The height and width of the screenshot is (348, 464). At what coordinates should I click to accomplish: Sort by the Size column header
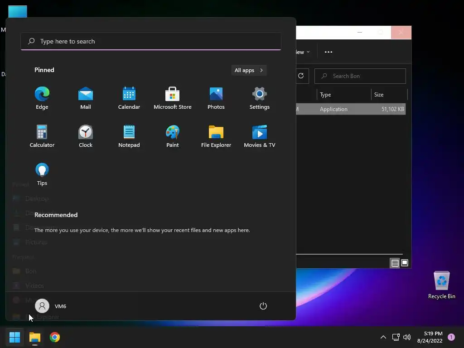[x=389, y=95]
